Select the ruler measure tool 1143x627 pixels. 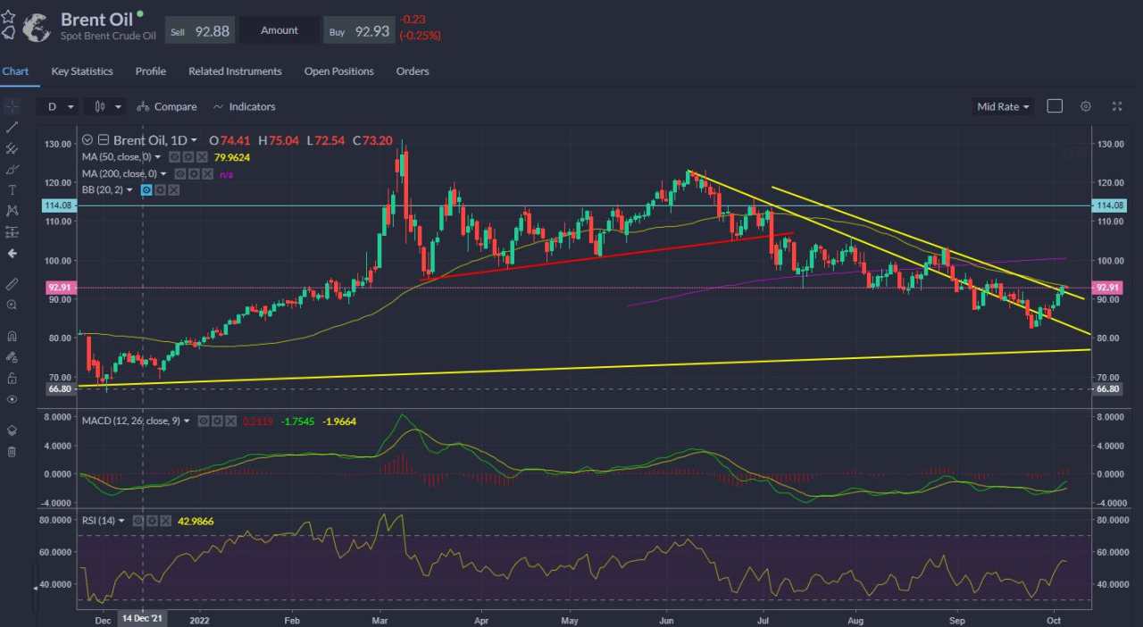click(x=12, y=284)
